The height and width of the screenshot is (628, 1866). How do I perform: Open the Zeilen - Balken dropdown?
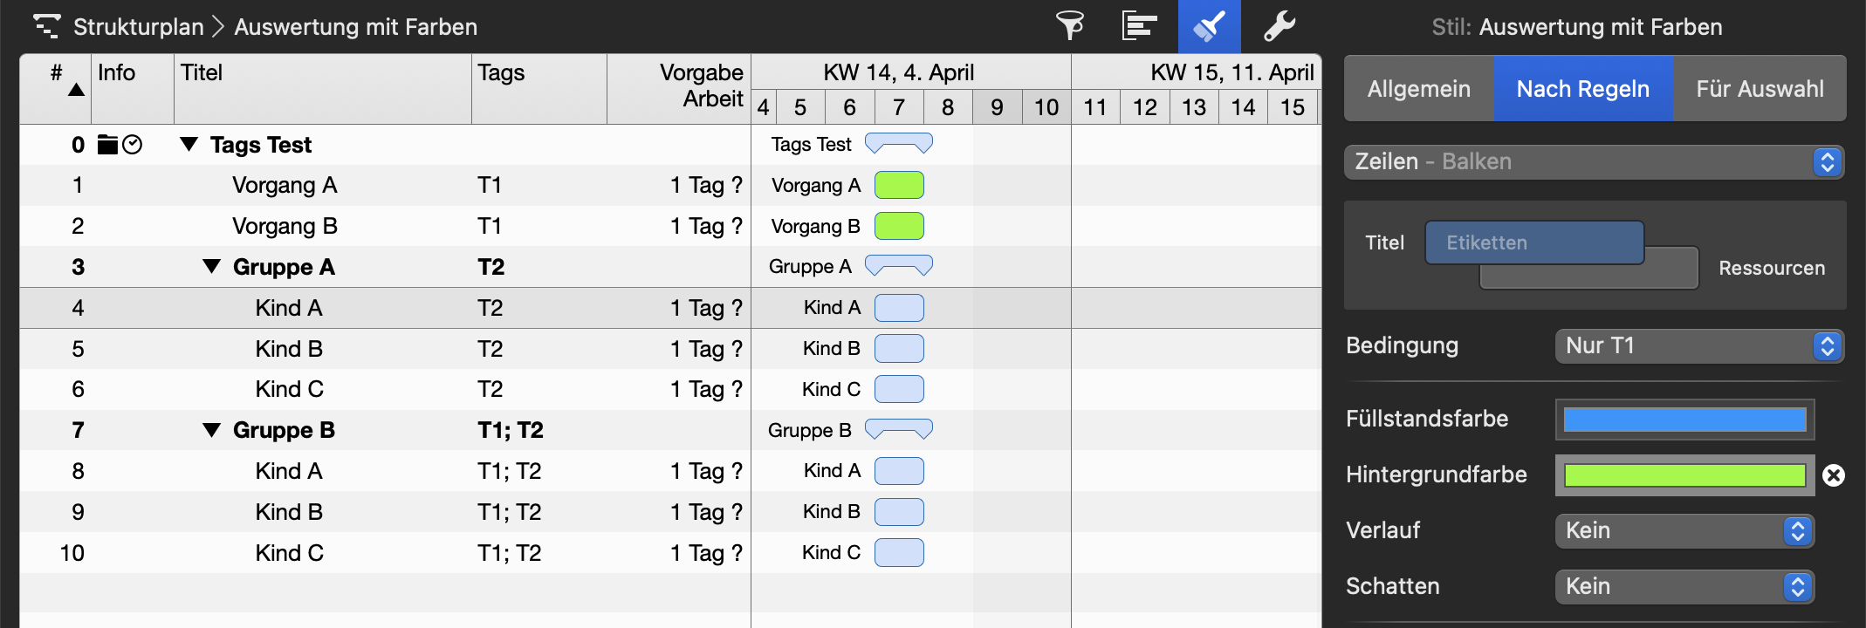pos(1594,162)
